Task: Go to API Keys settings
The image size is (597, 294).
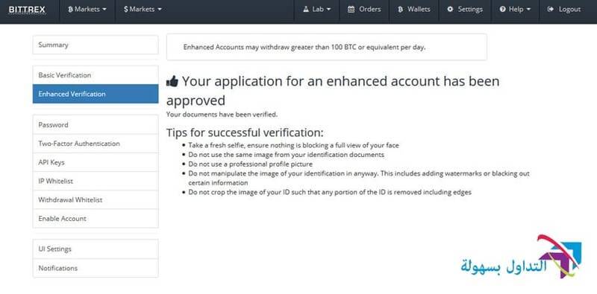Action: pos(96,162)
